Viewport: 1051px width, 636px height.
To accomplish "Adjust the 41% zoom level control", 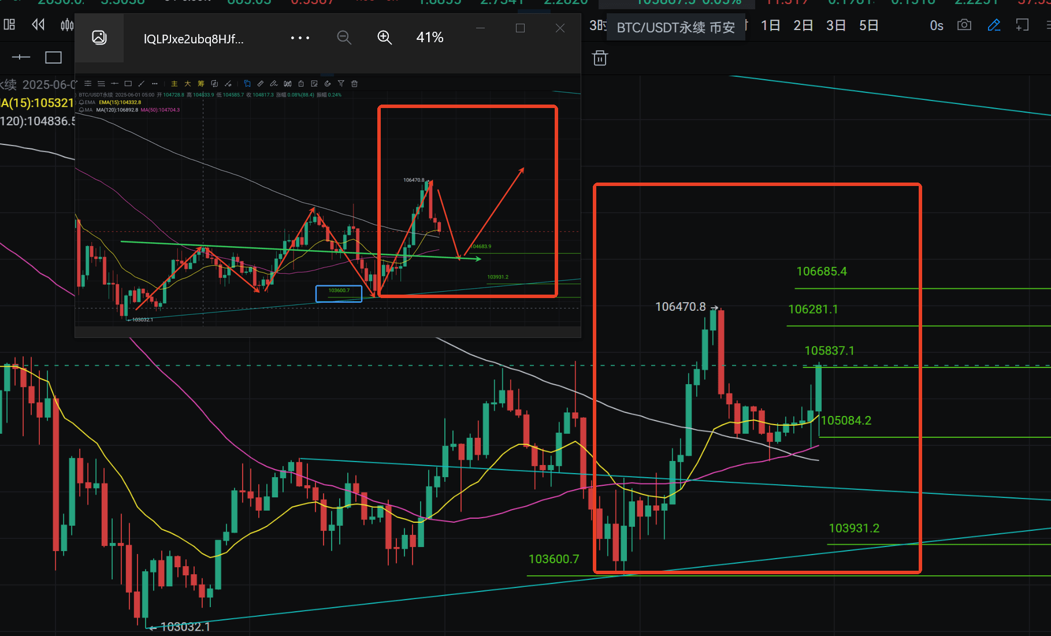I will [429, 37].
